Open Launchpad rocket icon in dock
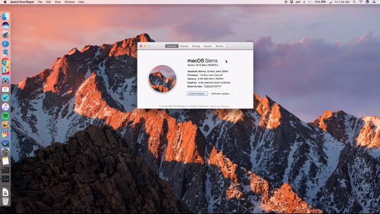This screenshot has height=214, width=380. tap(5, 34)
